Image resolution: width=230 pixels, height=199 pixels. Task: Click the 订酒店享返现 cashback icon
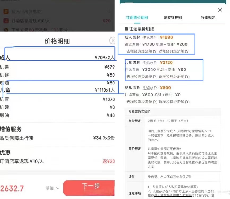pyautogui.click(x=6, y=21)
